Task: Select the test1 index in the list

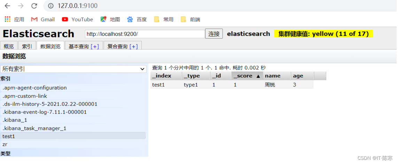Action: click(73, 136)
